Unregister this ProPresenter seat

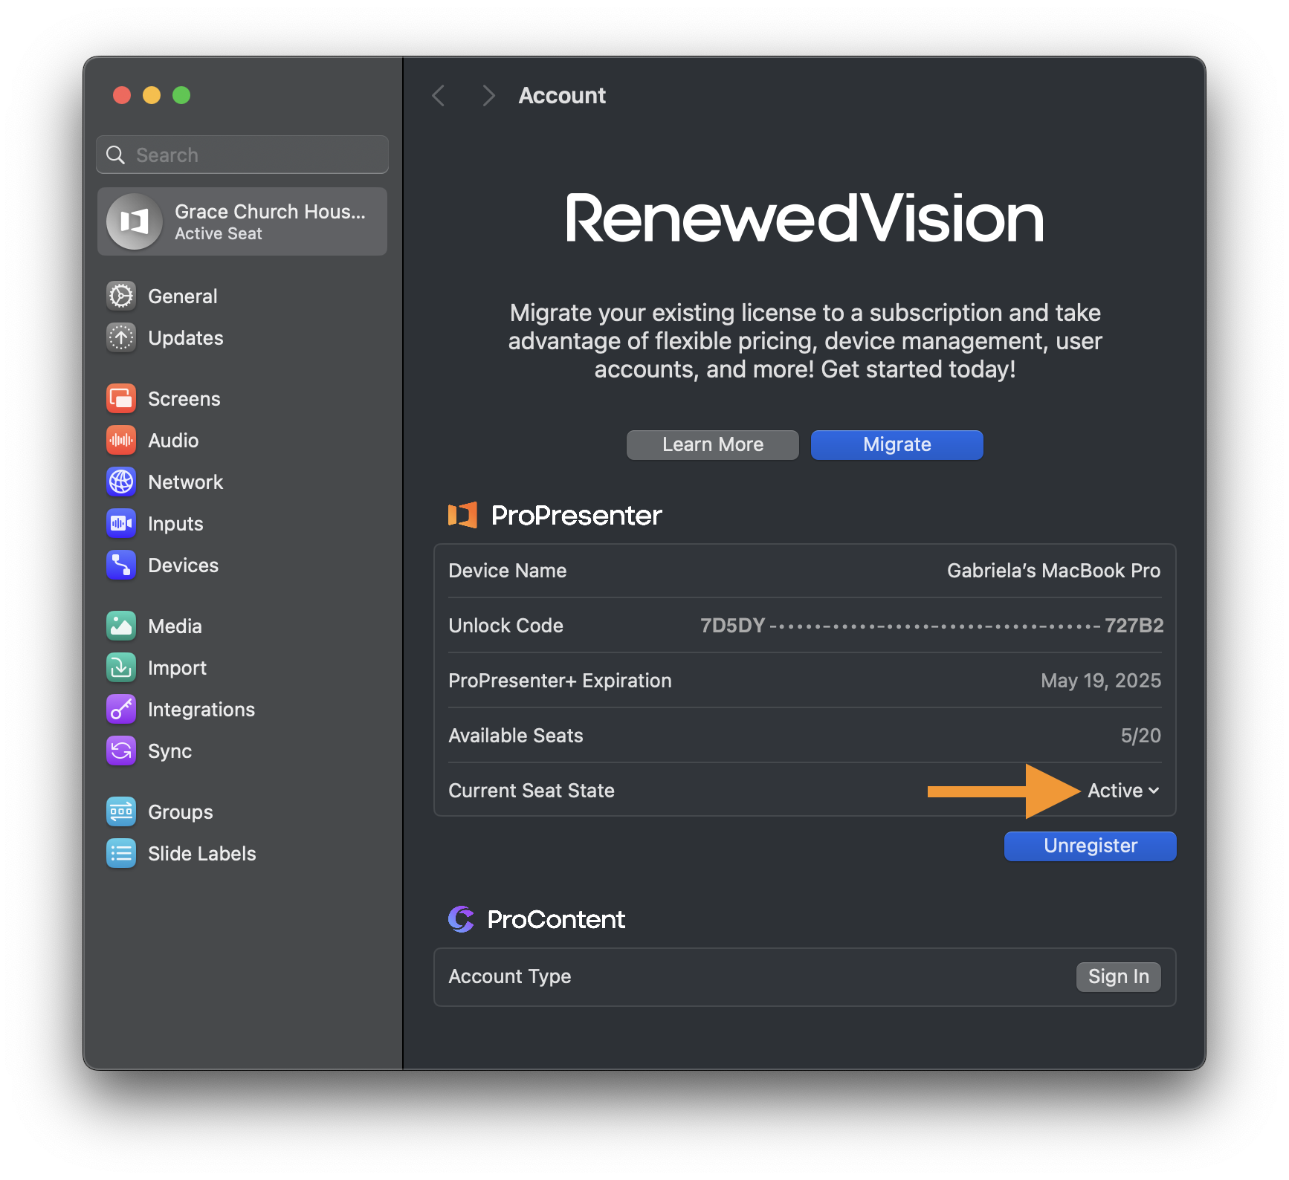coord(1091,846)
